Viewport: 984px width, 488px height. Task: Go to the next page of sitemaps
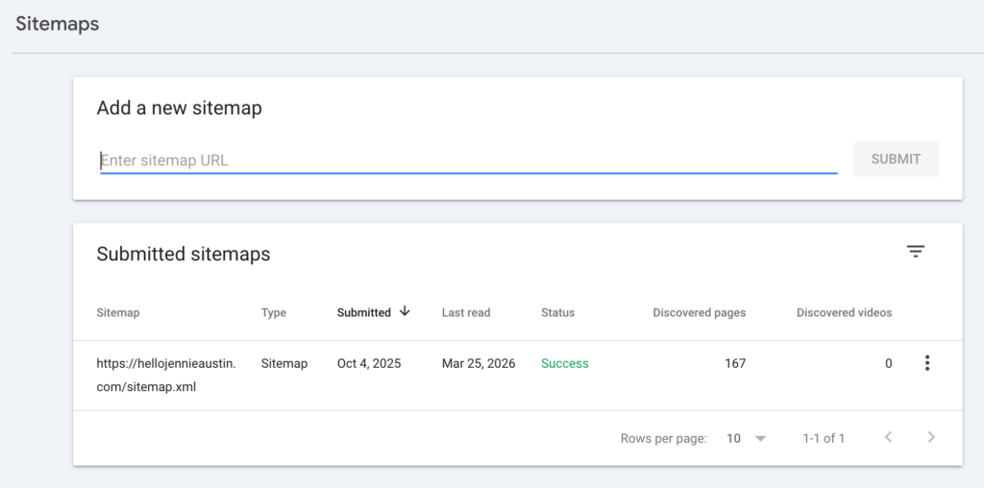coord(930,438)
